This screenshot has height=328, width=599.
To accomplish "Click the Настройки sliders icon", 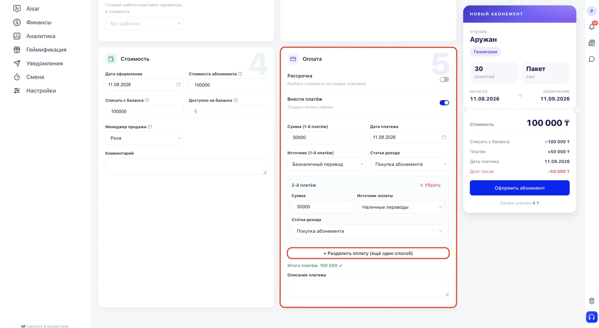I will 17,91.
